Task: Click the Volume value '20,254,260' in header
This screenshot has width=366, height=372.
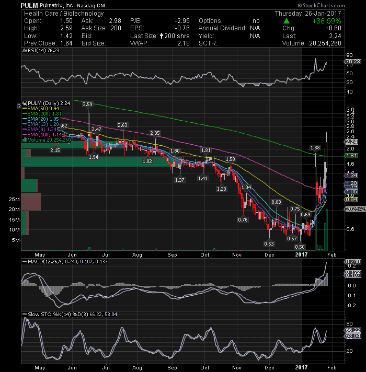Action: click(325, 43)
